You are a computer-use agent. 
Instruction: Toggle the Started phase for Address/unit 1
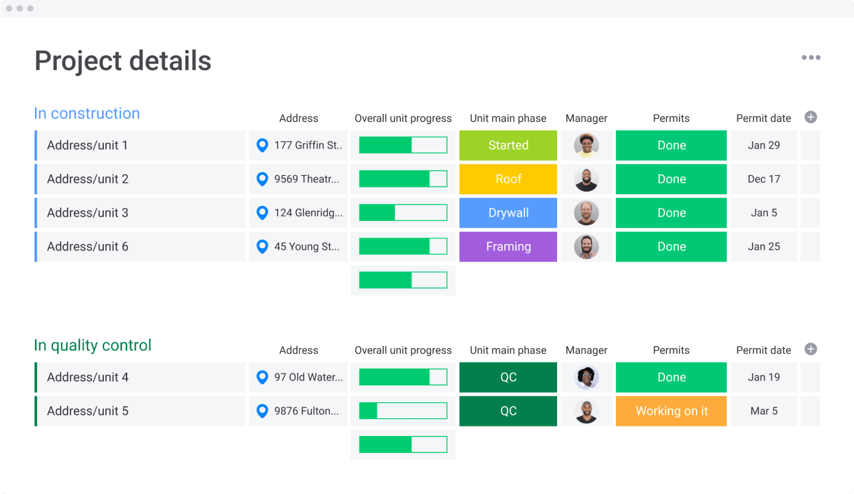pyautogui.click(x=508, y=145)
